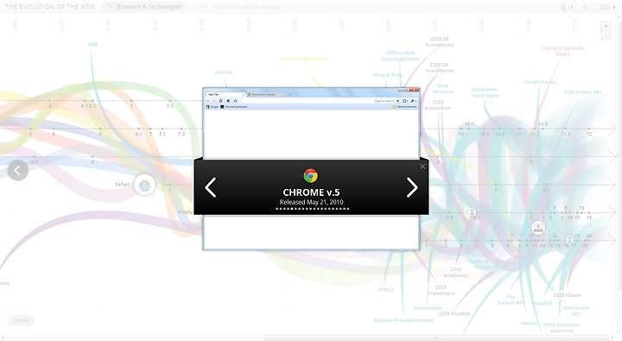Click the XMLHTTPRequest2 label
The width and height of the screenshot is (622, 341).
(303, 59)
